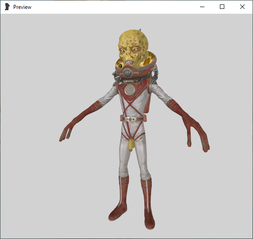This screenshot has width=253, height=239.
Task: Maximize the Preview window
Action: pyautogui.click(x=222, y=7)
